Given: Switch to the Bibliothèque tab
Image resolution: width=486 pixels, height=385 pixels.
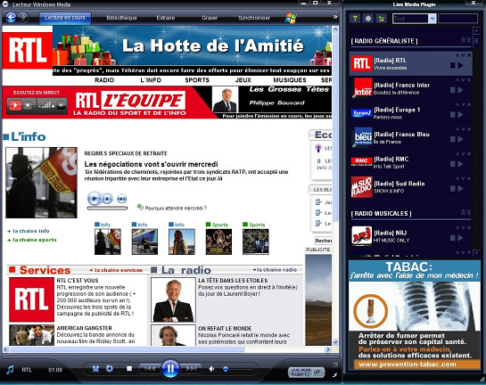Looking at the screenshot, I should (121, 18).
